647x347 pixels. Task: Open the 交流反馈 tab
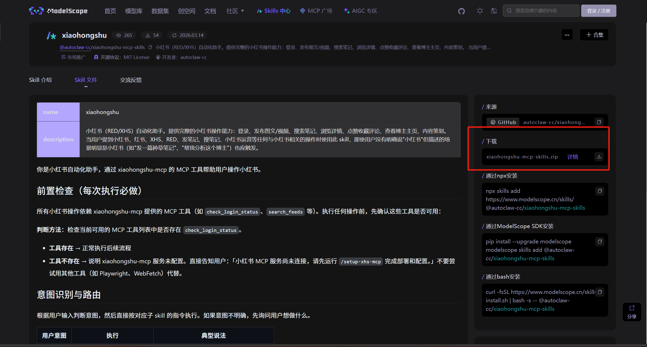point(131,80)
